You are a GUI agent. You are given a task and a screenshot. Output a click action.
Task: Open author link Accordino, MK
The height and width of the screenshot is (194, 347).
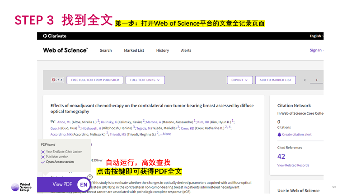[61, 135]
